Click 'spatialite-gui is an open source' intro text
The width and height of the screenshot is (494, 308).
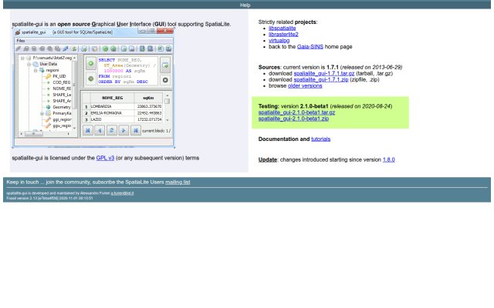coord(51,24)
